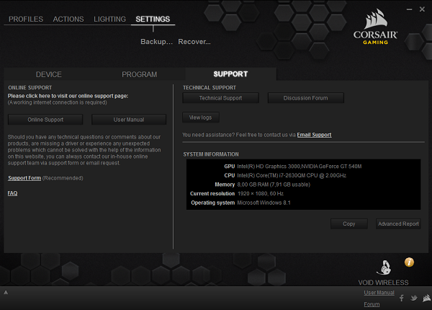
Task: Click the System Information heading
Action: 211,154
